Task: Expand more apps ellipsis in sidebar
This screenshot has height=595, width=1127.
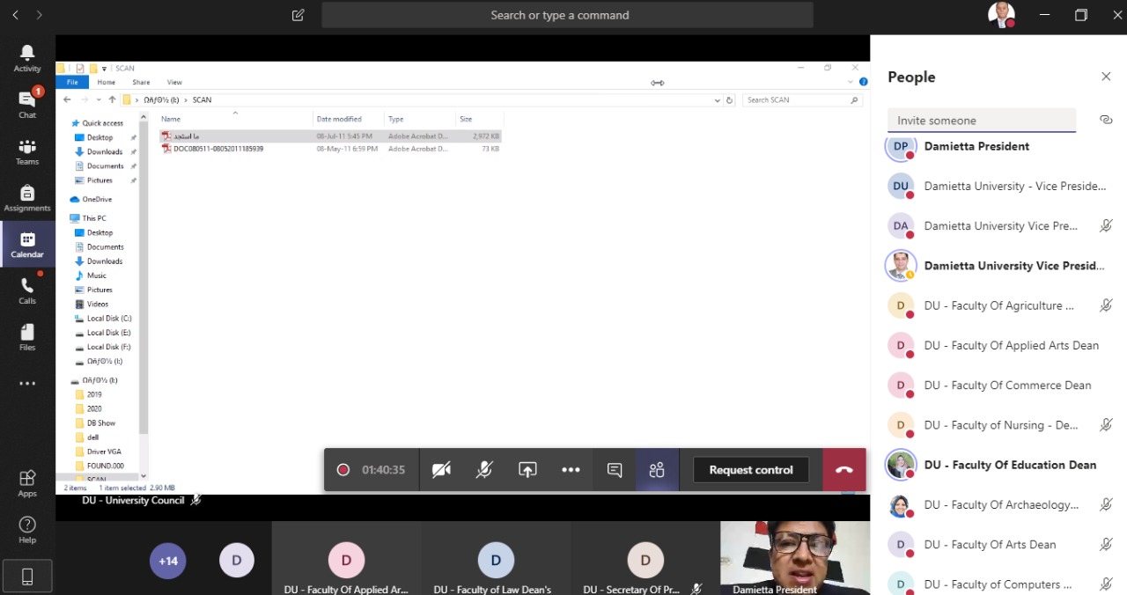Action: (x=27, y=384)
